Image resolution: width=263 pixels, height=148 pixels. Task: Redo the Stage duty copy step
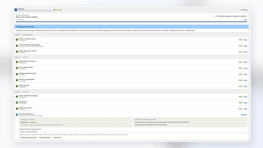(x=246, y=86)
